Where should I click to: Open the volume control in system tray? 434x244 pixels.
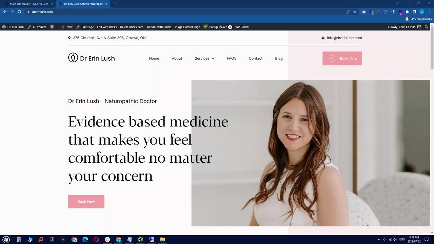[x=395, y=240]
